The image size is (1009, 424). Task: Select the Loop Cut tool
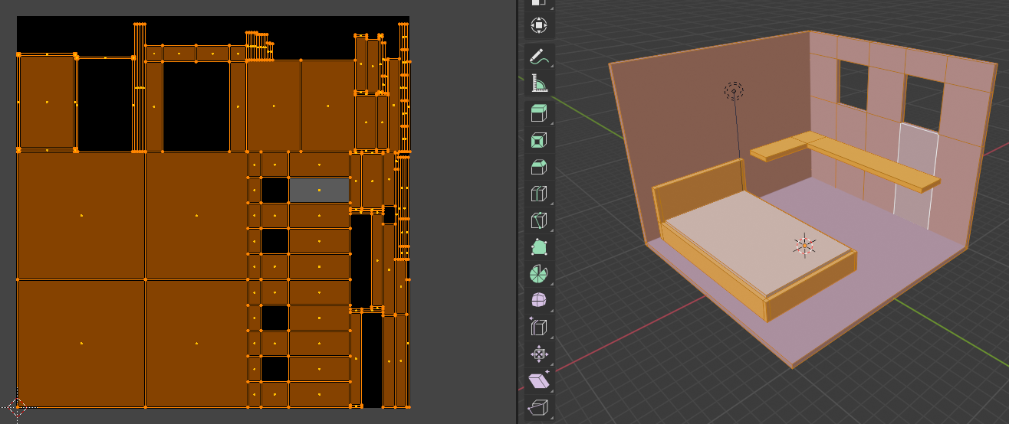[x=539, y=194]
